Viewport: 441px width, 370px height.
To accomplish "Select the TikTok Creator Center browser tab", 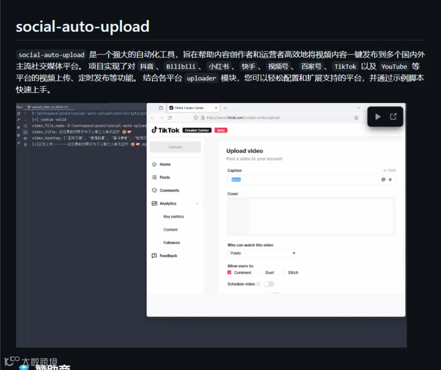I will click(x=193, y=108).
